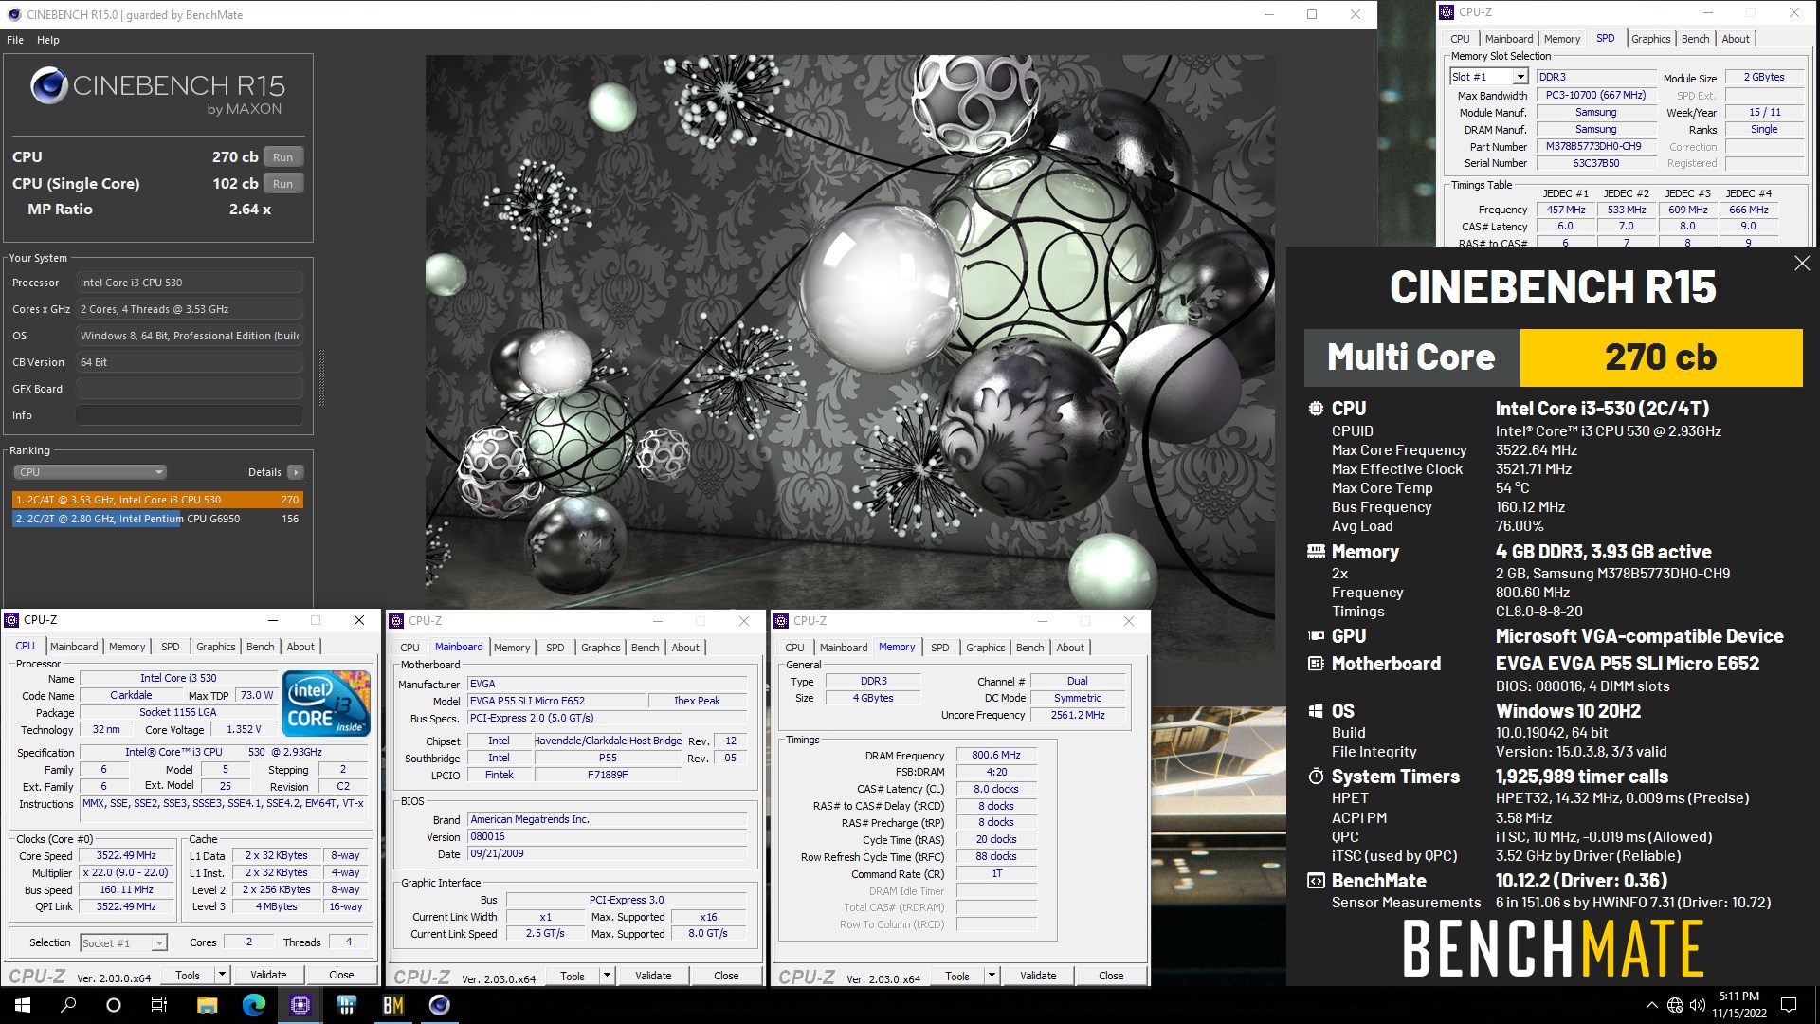This screenshot has width=1820, height=1024.
Task: Click the OS Windows icon in BenchMate panel
Action: click(1316, 711)
